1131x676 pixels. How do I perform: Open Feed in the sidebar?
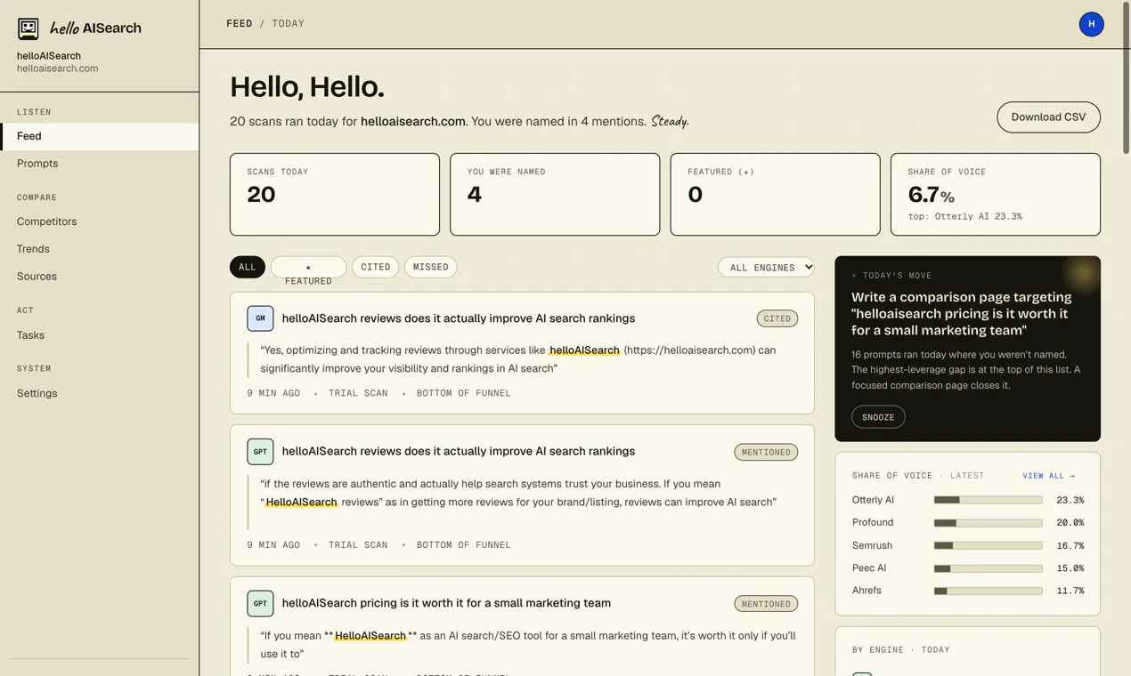[99, 136]
